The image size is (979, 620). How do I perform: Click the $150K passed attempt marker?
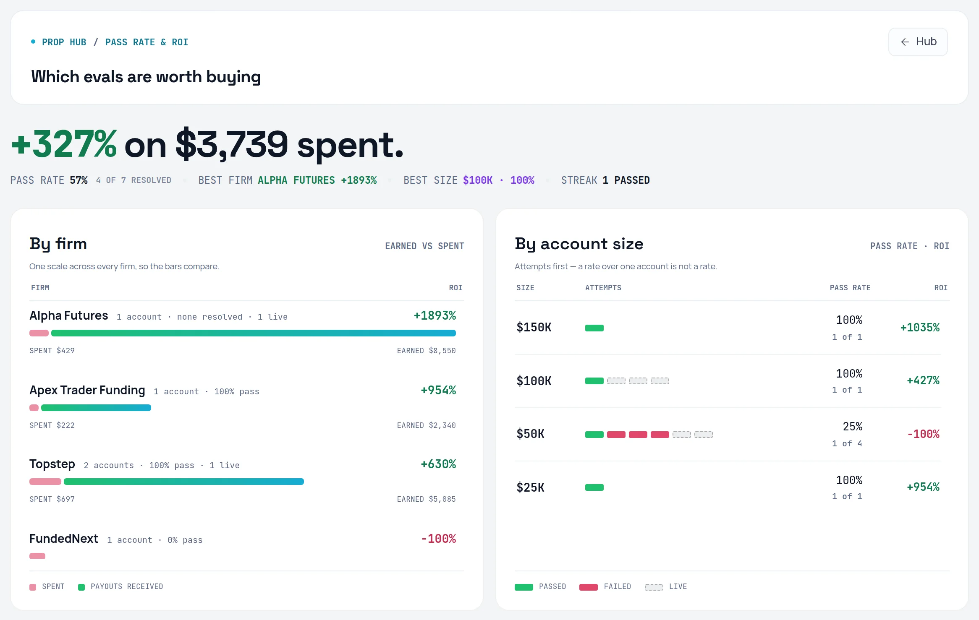coord(594,328)
